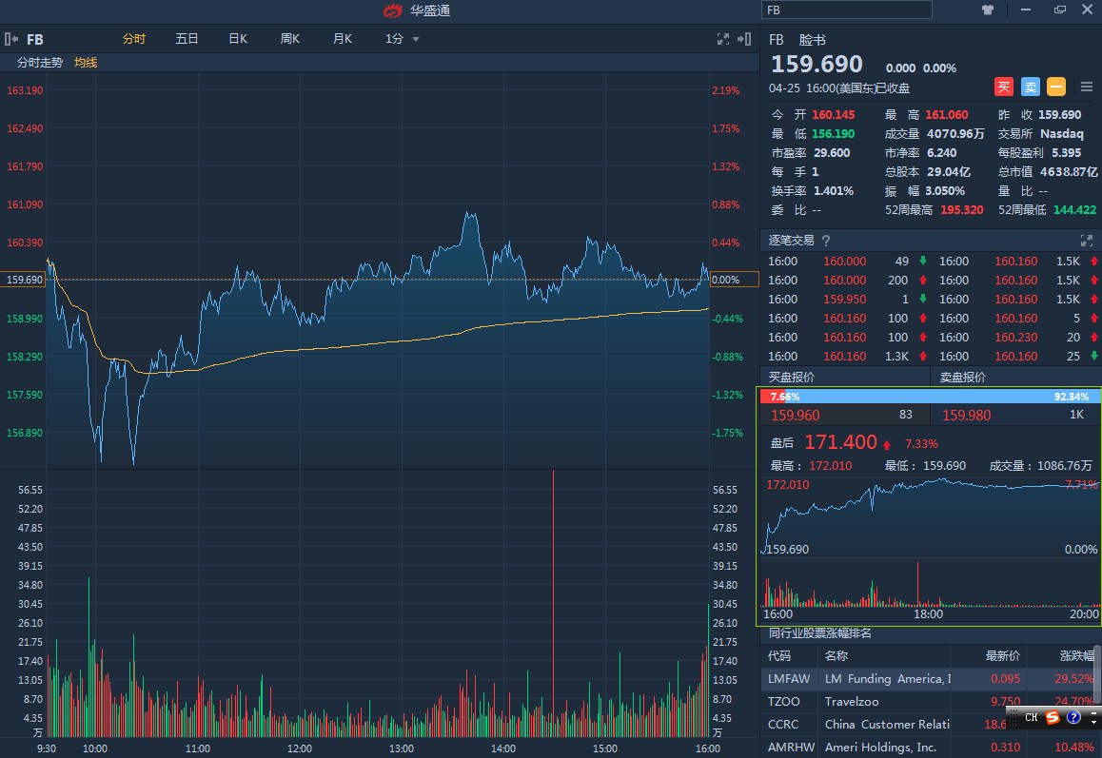Switch to the 日K daily chart tab
This screenshot has height=758, width=1102.
(x=238, y=39)
